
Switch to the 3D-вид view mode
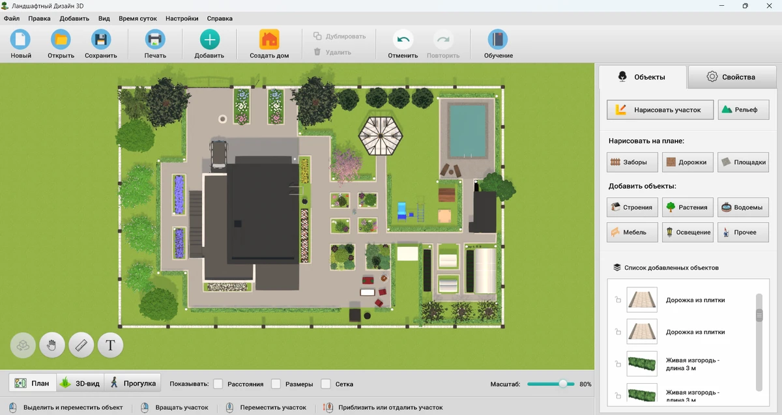(80, 383)
